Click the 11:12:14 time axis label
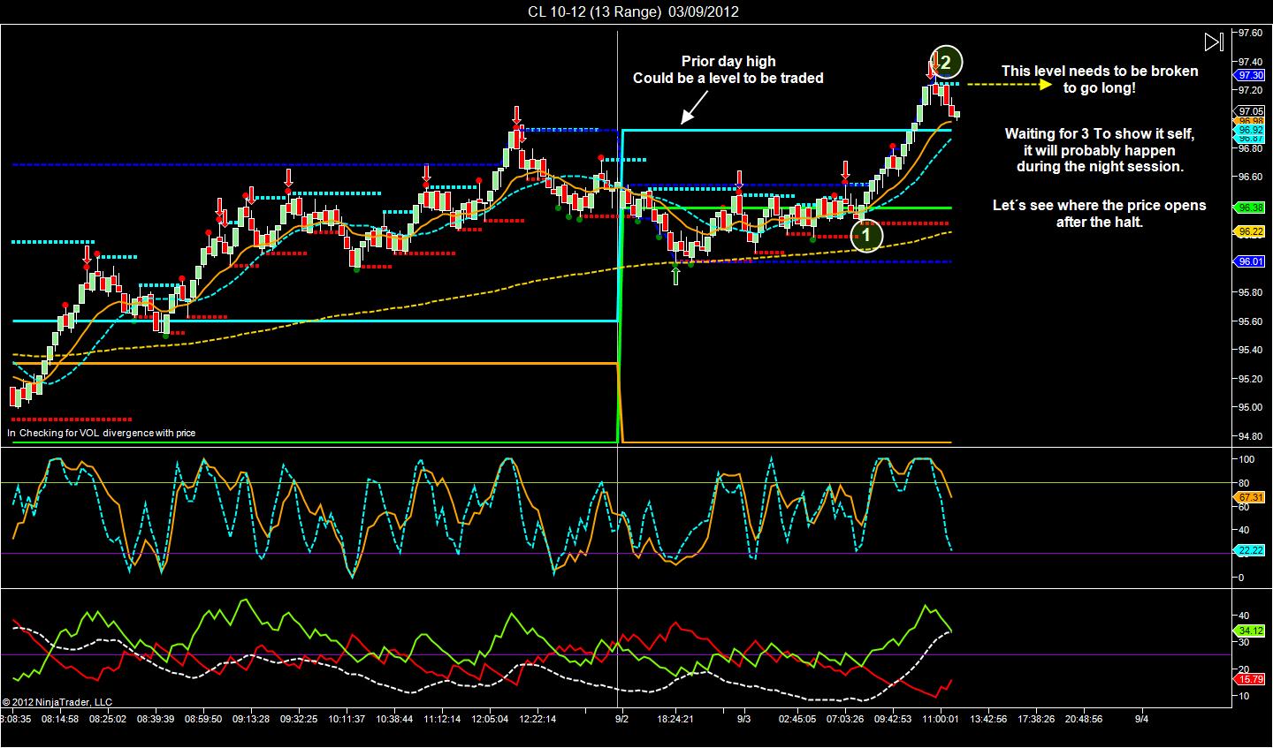Image resolution: width=1273 pixels, height=748 pixels. tap(442, 719)
